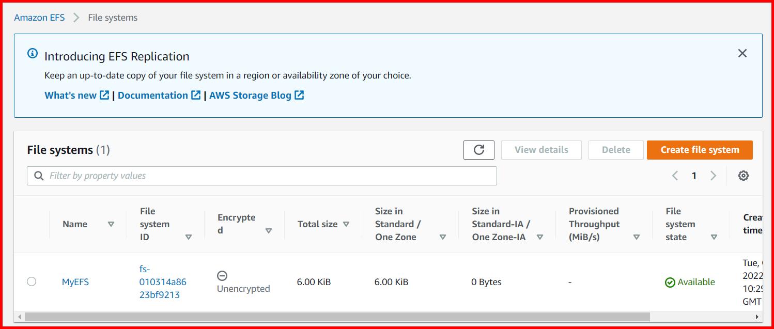The image size is (774, 329).
Task: Click the info icon on the replication banner
Action: pyautogui.click(x=33, y=53)
